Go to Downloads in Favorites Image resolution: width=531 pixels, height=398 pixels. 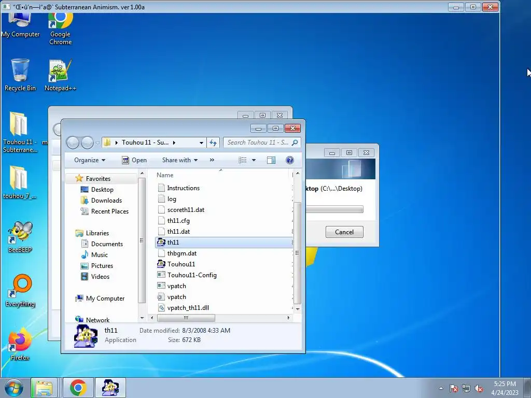click(106, 201)
